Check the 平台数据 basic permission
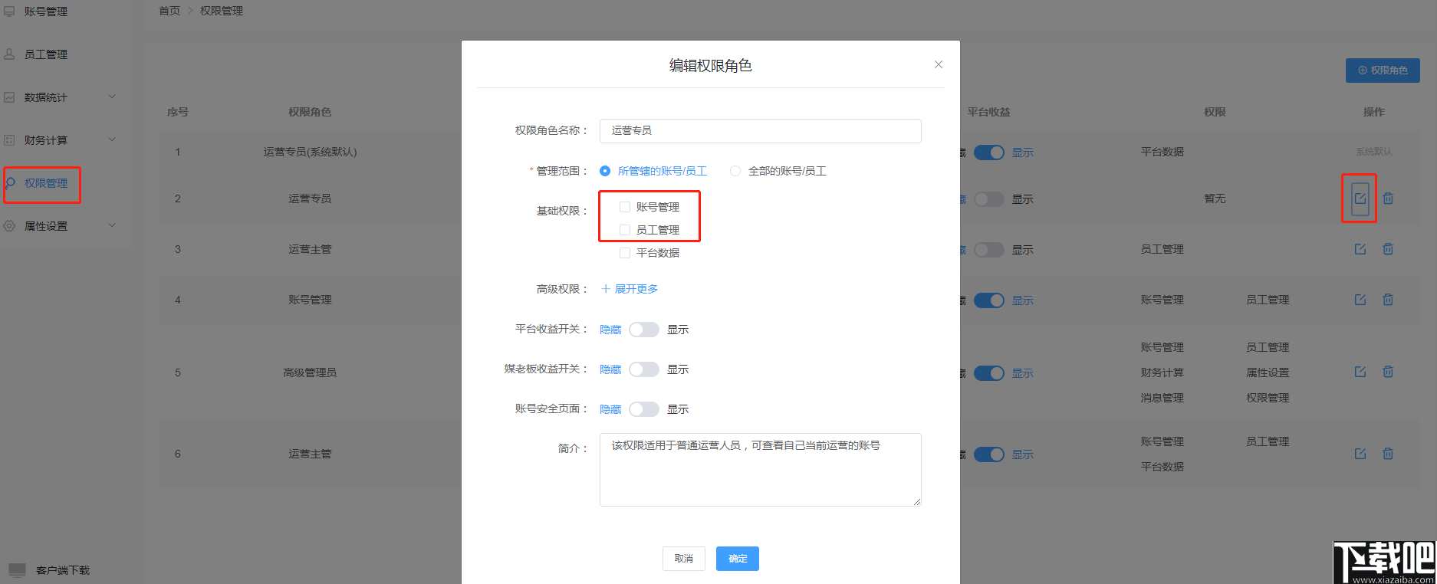 pos(625,253)
